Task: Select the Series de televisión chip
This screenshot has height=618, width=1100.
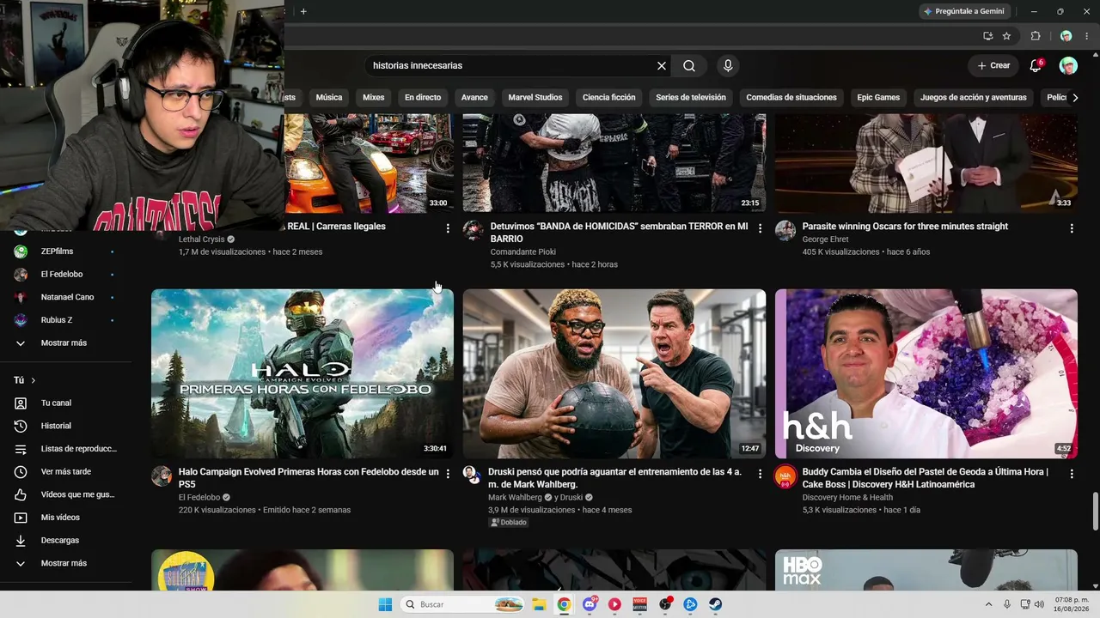Action: point(691,98)
